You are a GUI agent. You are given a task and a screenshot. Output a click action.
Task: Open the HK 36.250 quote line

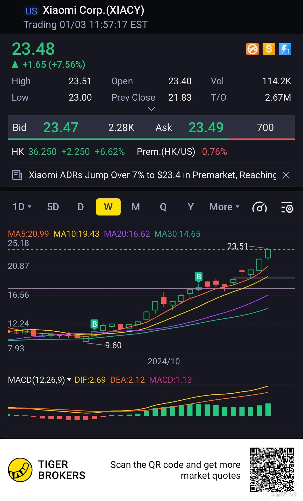(68, 152)
